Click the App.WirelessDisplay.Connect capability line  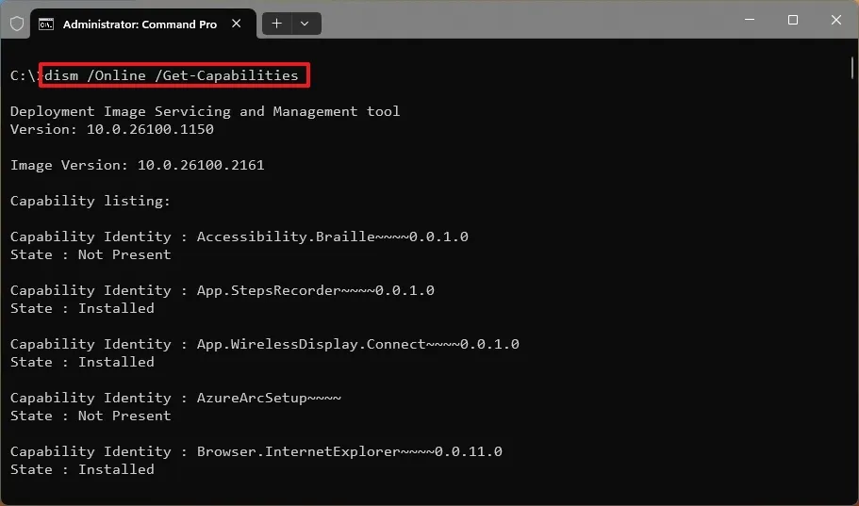pos(265,344)
